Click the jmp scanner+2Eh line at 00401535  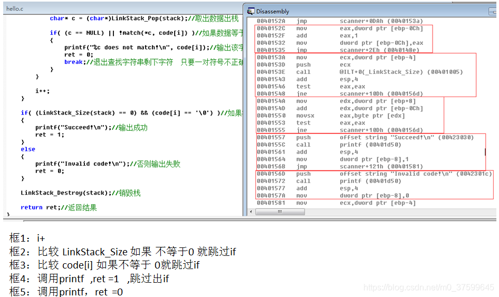click(x=338, y=50)
